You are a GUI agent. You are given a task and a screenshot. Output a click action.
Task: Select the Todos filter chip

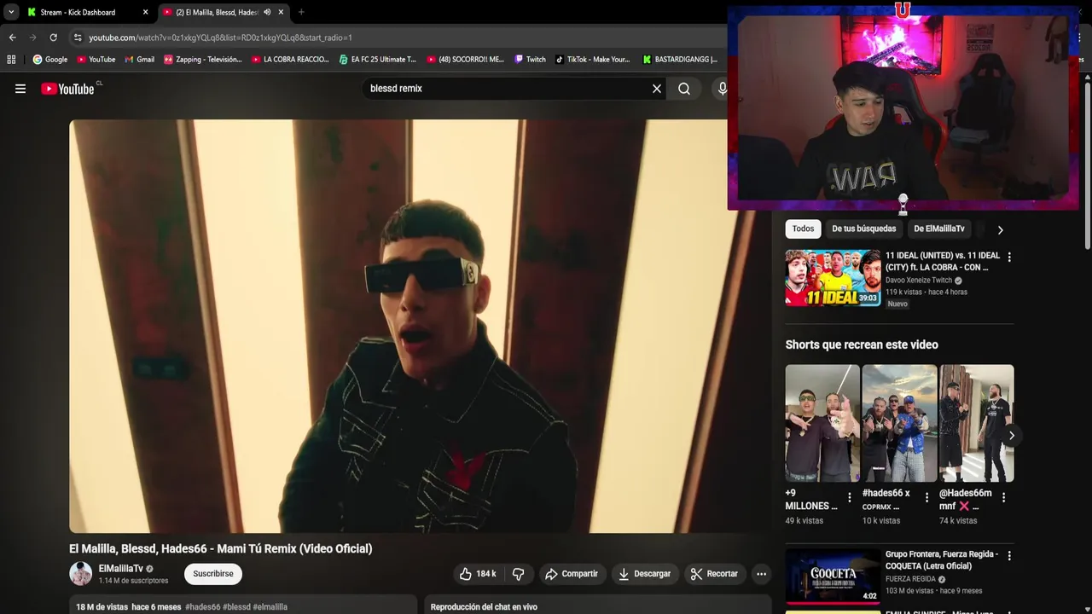pos(803,229)
